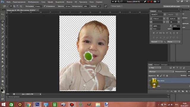The height and width of the screenshot is (107, 190).
Task: Open layer filter type dropdown Вид
Action: (x=155, y=68)
